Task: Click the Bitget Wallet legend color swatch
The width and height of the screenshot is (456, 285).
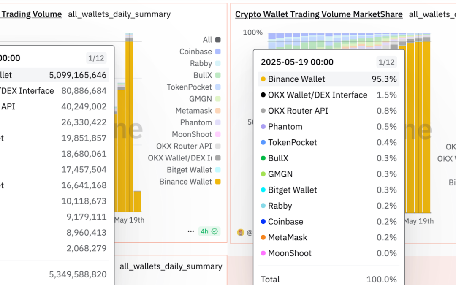Action: (x=217, y=170)
